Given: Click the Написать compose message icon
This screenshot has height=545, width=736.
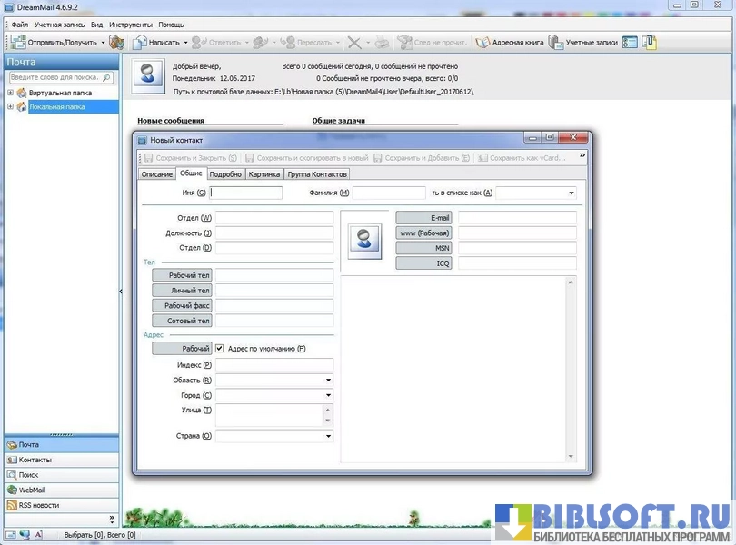Looking at the screenshot, I should (x=140, y=43).
